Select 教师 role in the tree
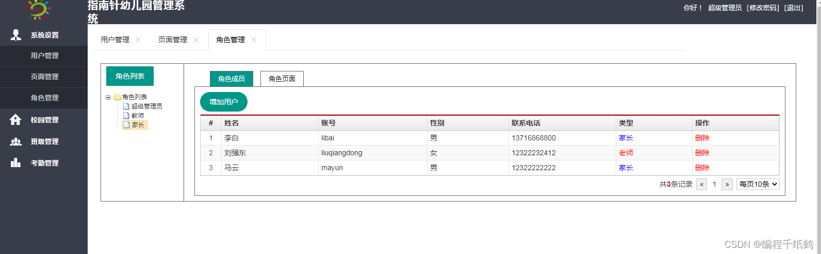This screenshot has height=254, width=821. click(138, 116)
